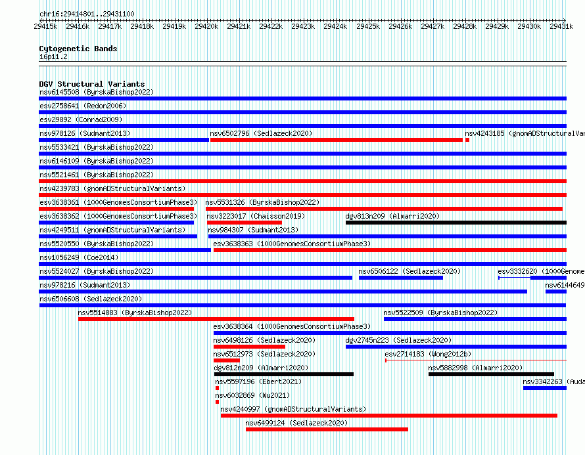Open variant nsv6145508 (ByrskaBishop2022) label

(x=97, y=92)
